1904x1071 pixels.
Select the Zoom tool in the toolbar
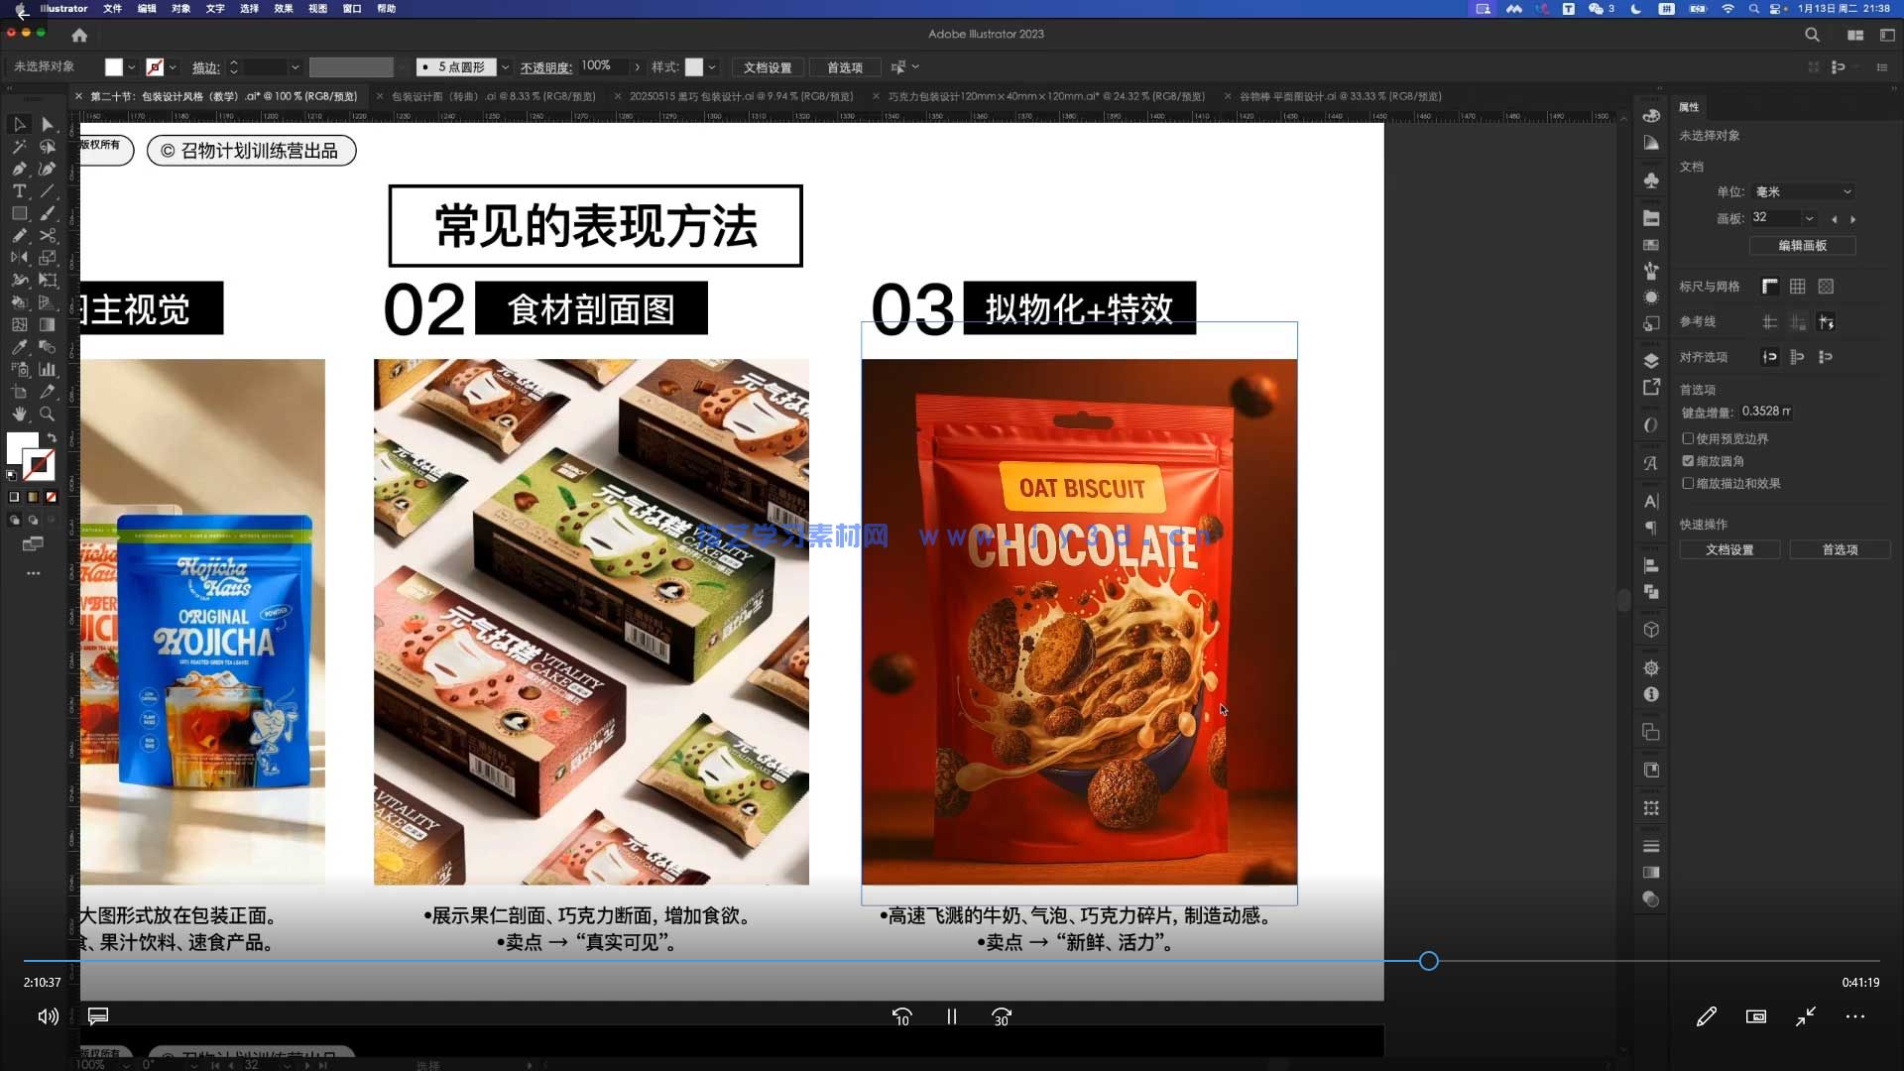point(48,415)
